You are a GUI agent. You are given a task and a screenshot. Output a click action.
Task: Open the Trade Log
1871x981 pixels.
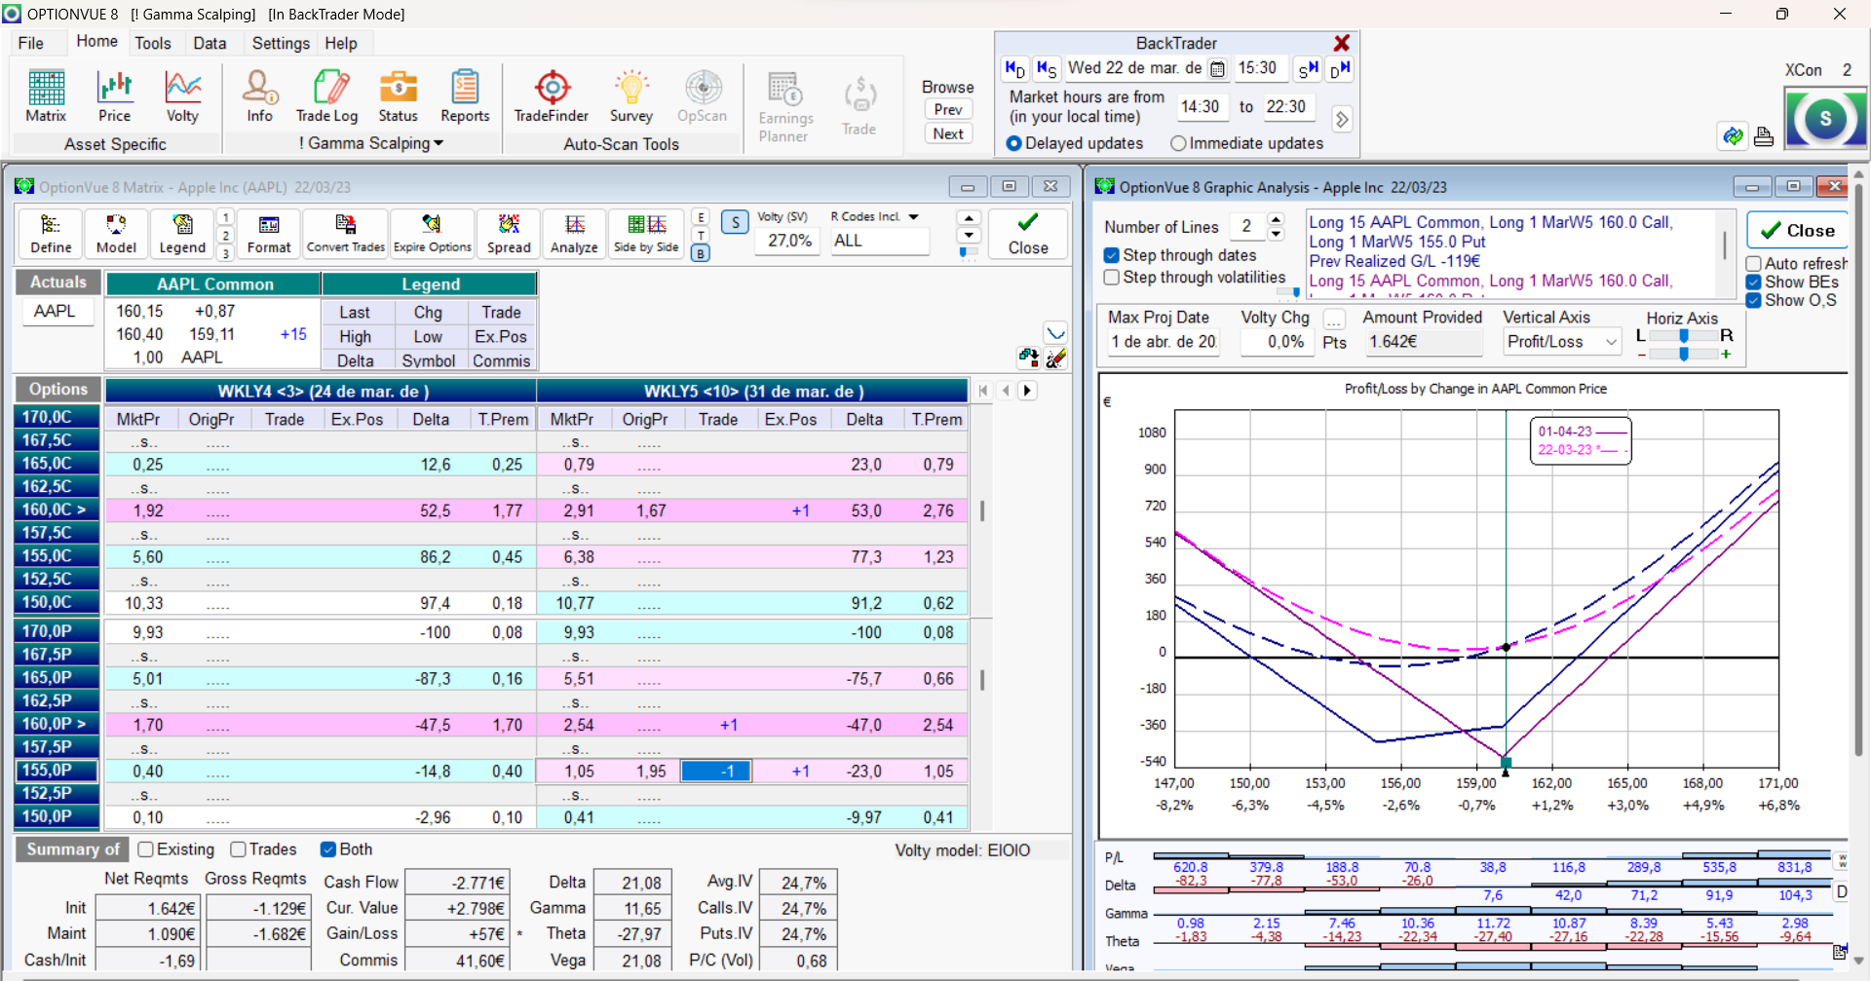click(x=327, y=96)
